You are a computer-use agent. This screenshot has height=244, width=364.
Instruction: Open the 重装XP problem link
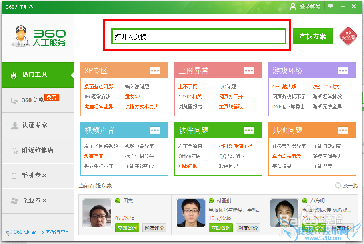132,96
